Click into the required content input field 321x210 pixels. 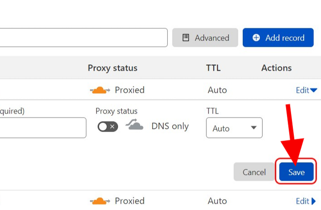(x=42, y=128)
